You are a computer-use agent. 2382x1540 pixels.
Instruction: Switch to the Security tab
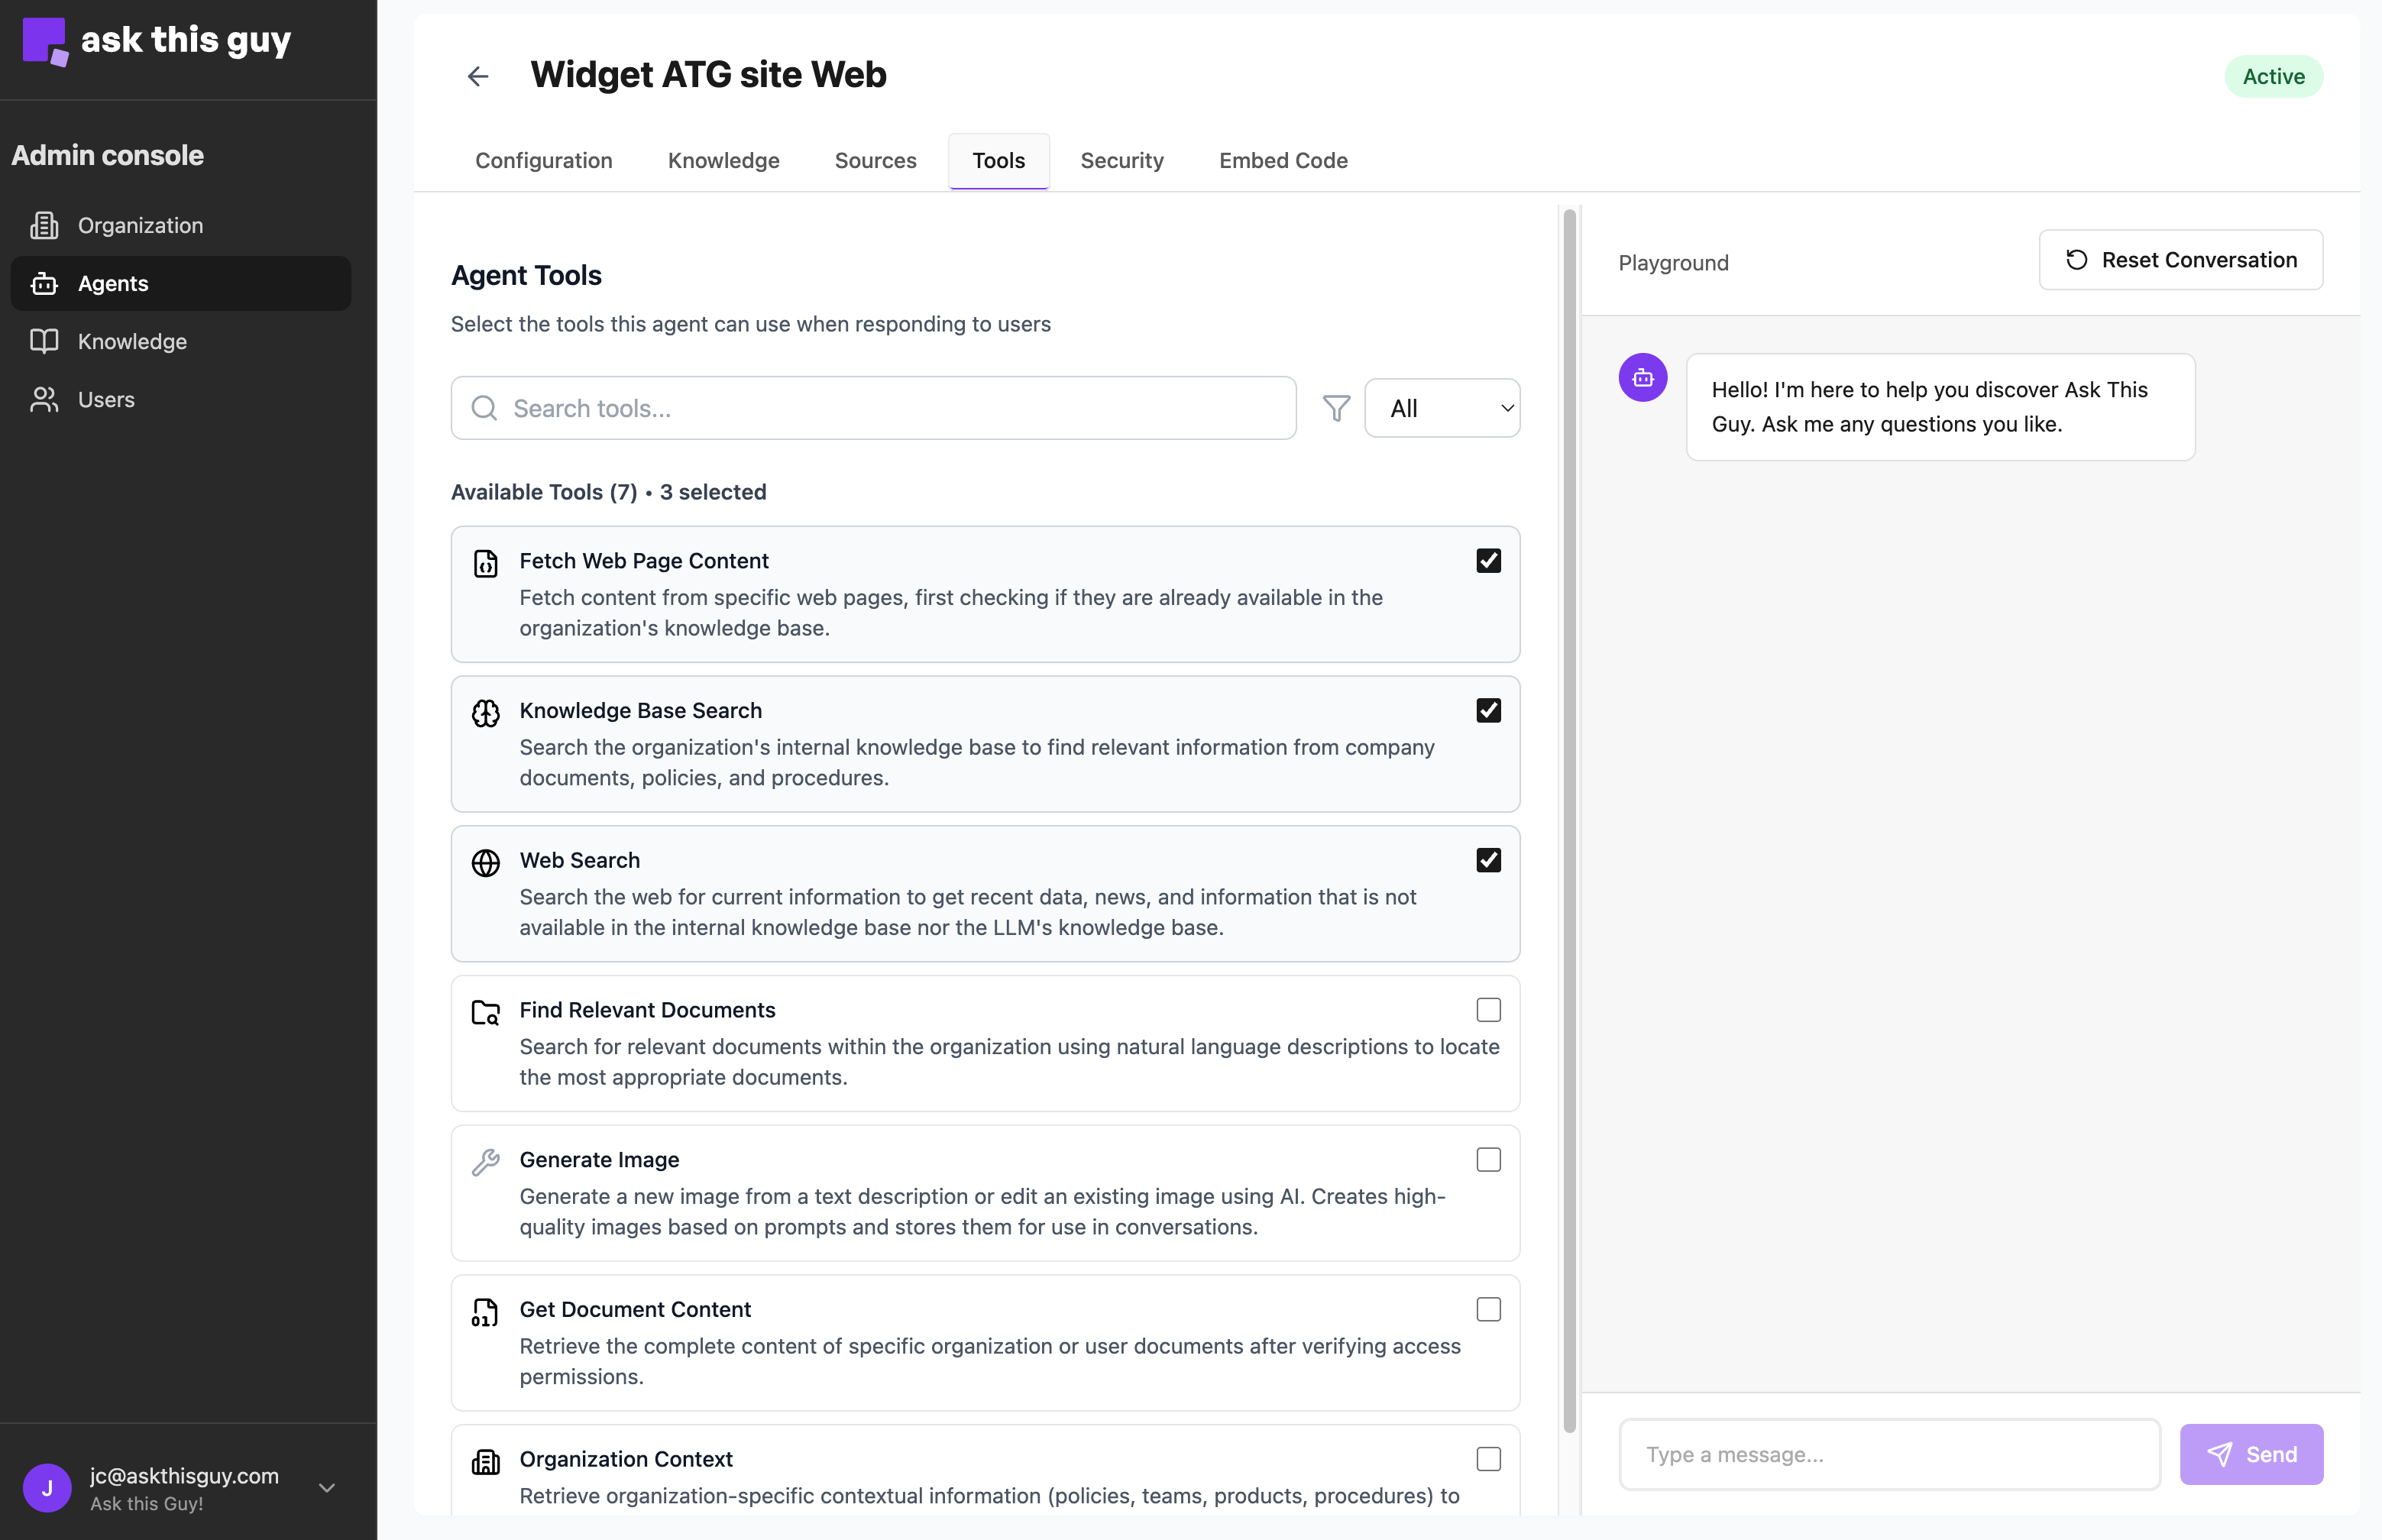(1122, 160)
